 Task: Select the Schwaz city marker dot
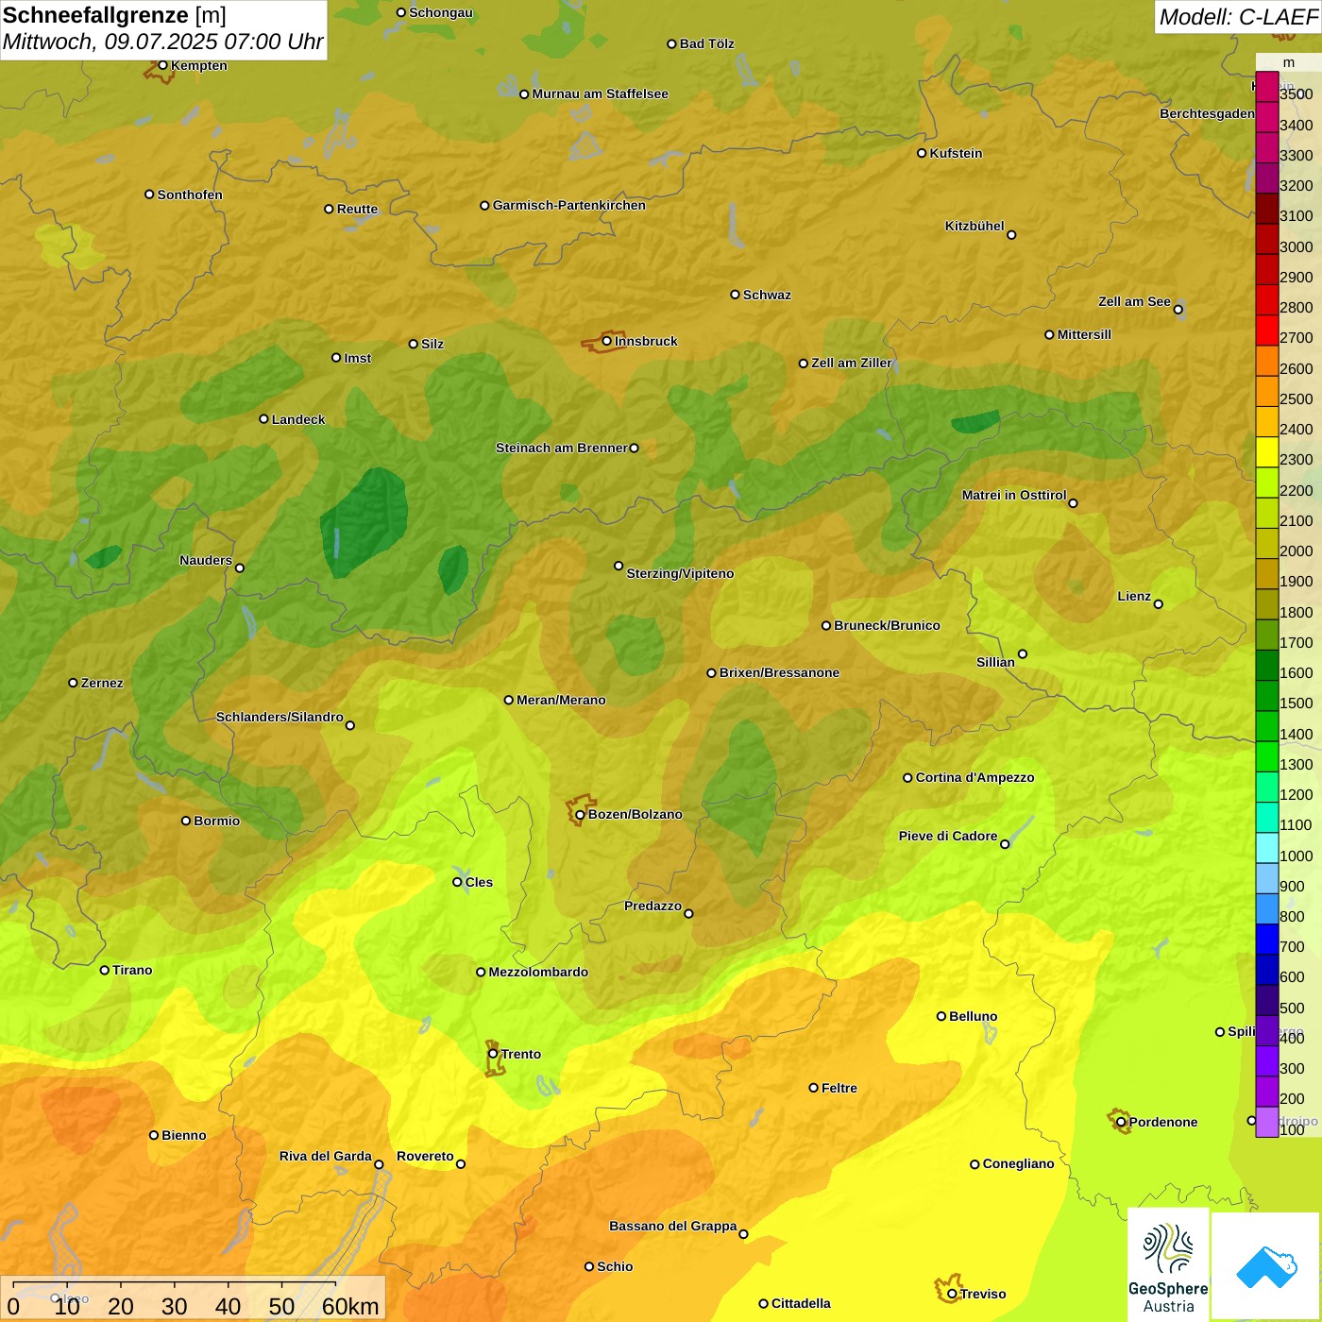[735, 295]
